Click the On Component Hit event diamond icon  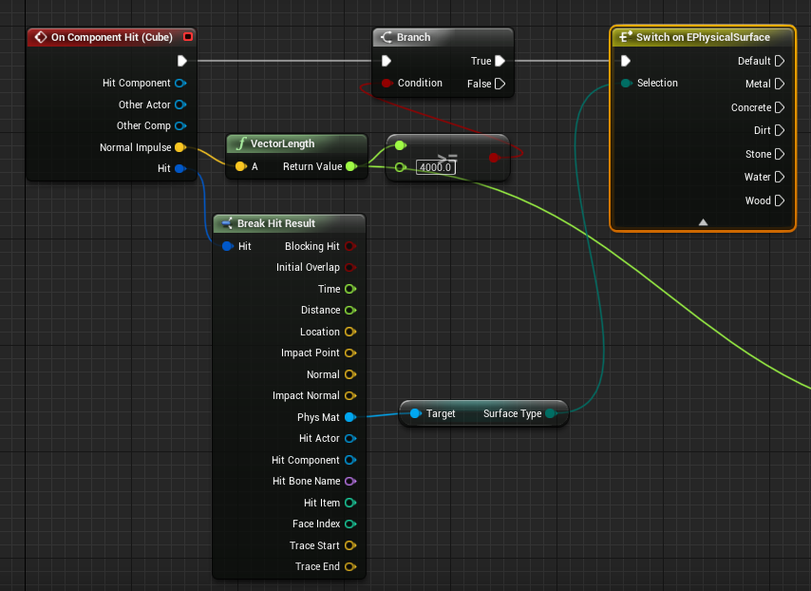click(x=40, y=37)
